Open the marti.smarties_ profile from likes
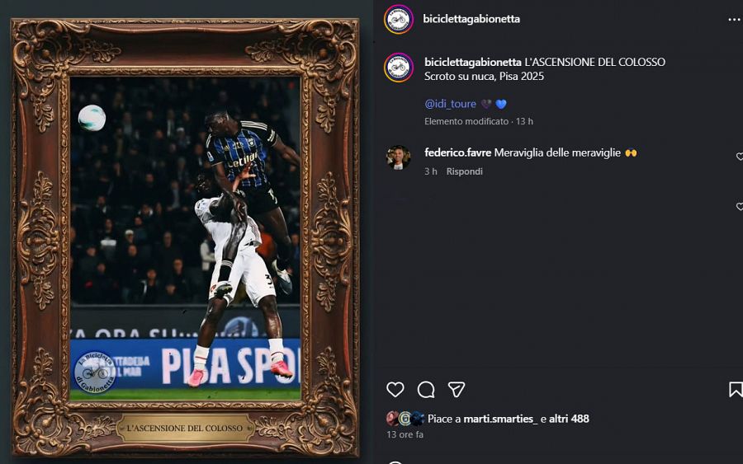743x464 pixels. [x=500, y=419]
